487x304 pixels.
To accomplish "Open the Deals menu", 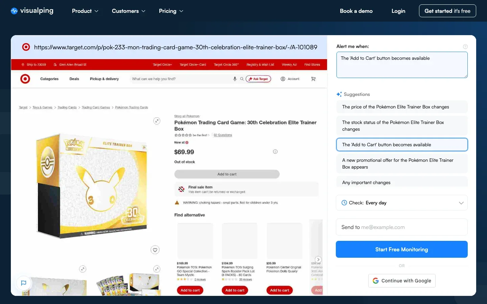I will (74, 79).
